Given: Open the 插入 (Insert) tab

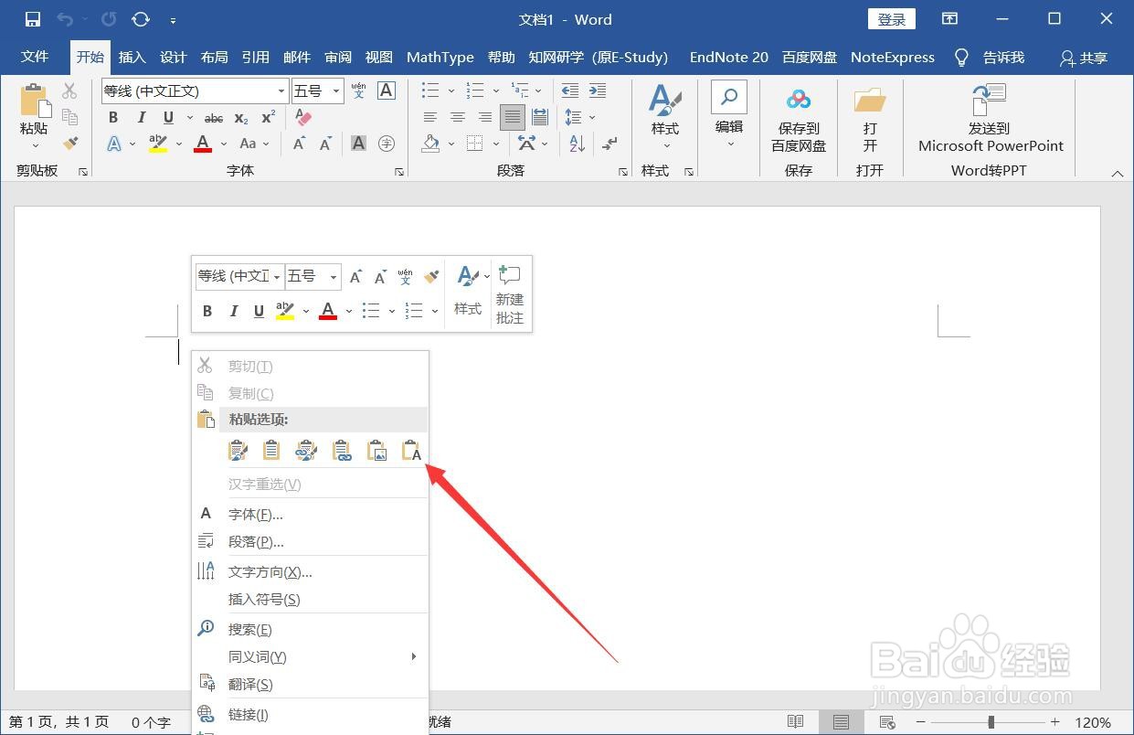Looking at the screenshot, I should (x=132, y=57).
